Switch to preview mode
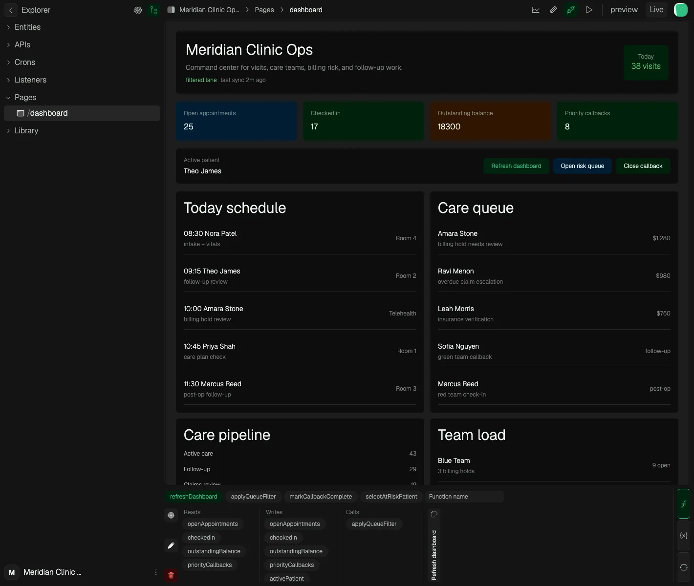The image size is (694, 586). tap(624, 10)
